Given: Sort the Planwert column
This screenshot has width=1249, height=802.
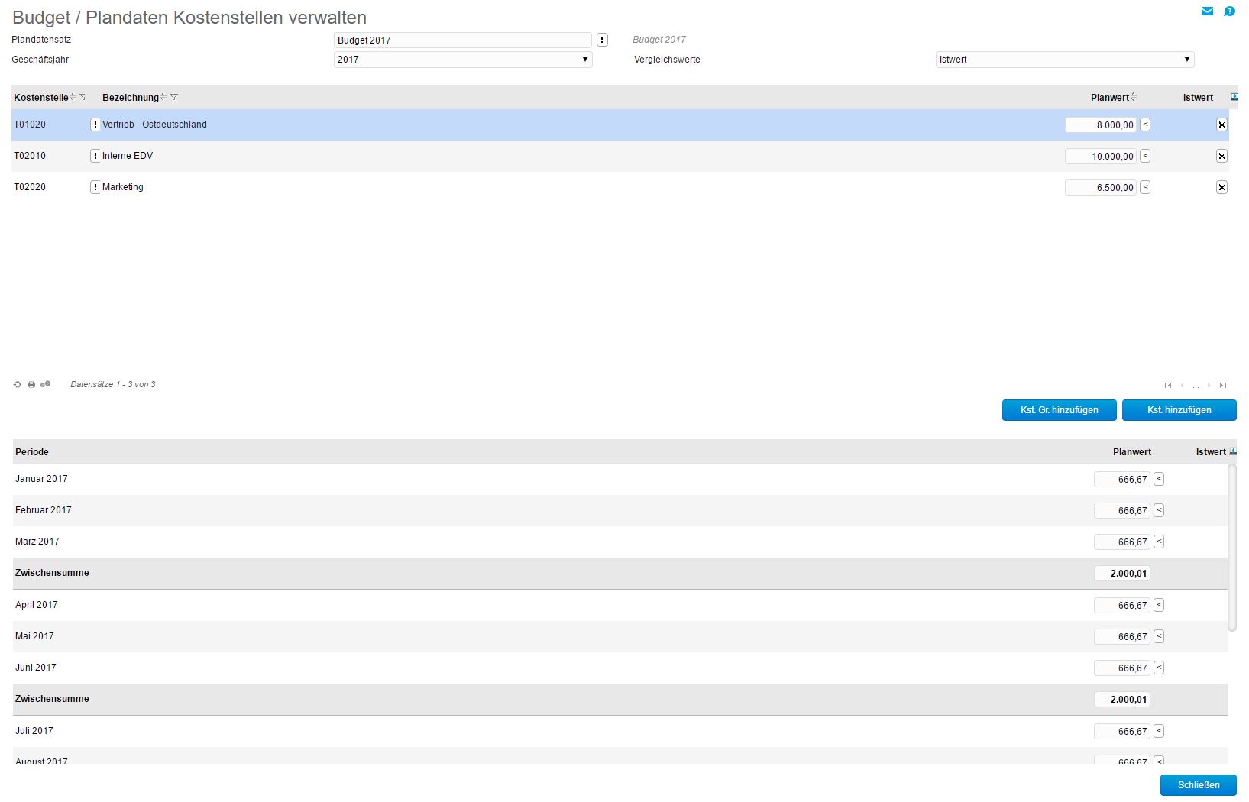Looking at the screenshot, I should tap(1110, 98).
